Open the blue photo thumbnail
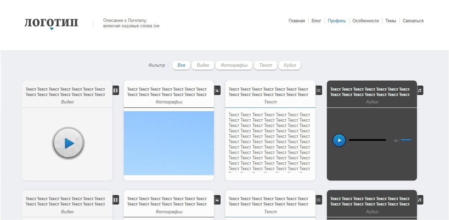The image size is (449, 220). 169,143
